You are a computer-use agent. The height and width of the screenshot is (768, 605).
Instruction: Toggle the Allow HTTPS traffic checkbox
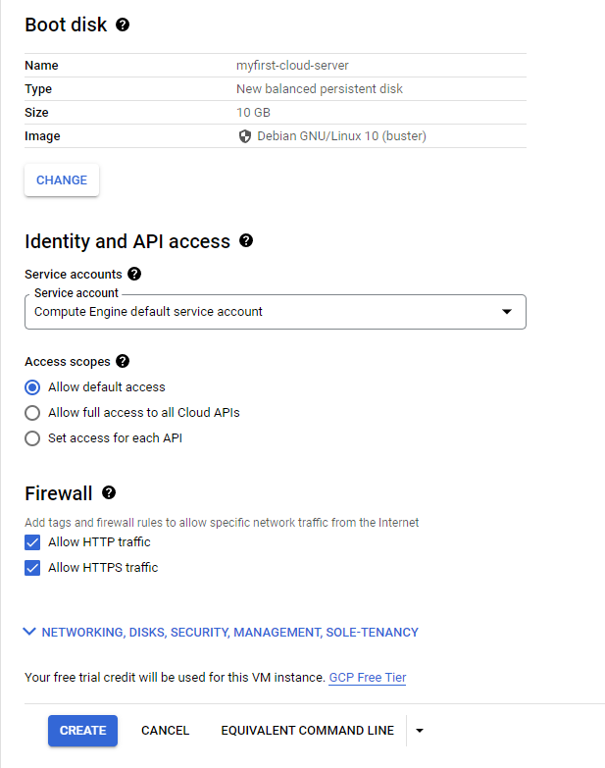coord(32,568)
